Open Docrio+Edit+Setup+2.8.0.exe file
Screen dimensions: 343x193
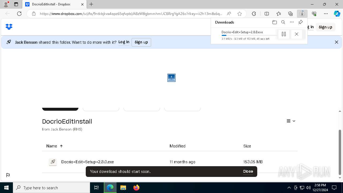[88, 162]
